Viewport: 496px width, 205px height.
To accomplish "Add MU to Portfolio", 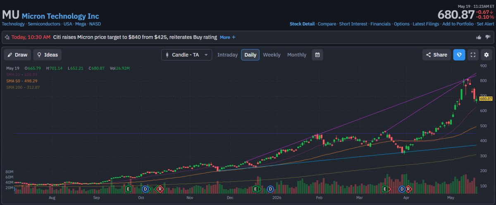I will pyautogui.click(x=458, y=24).
